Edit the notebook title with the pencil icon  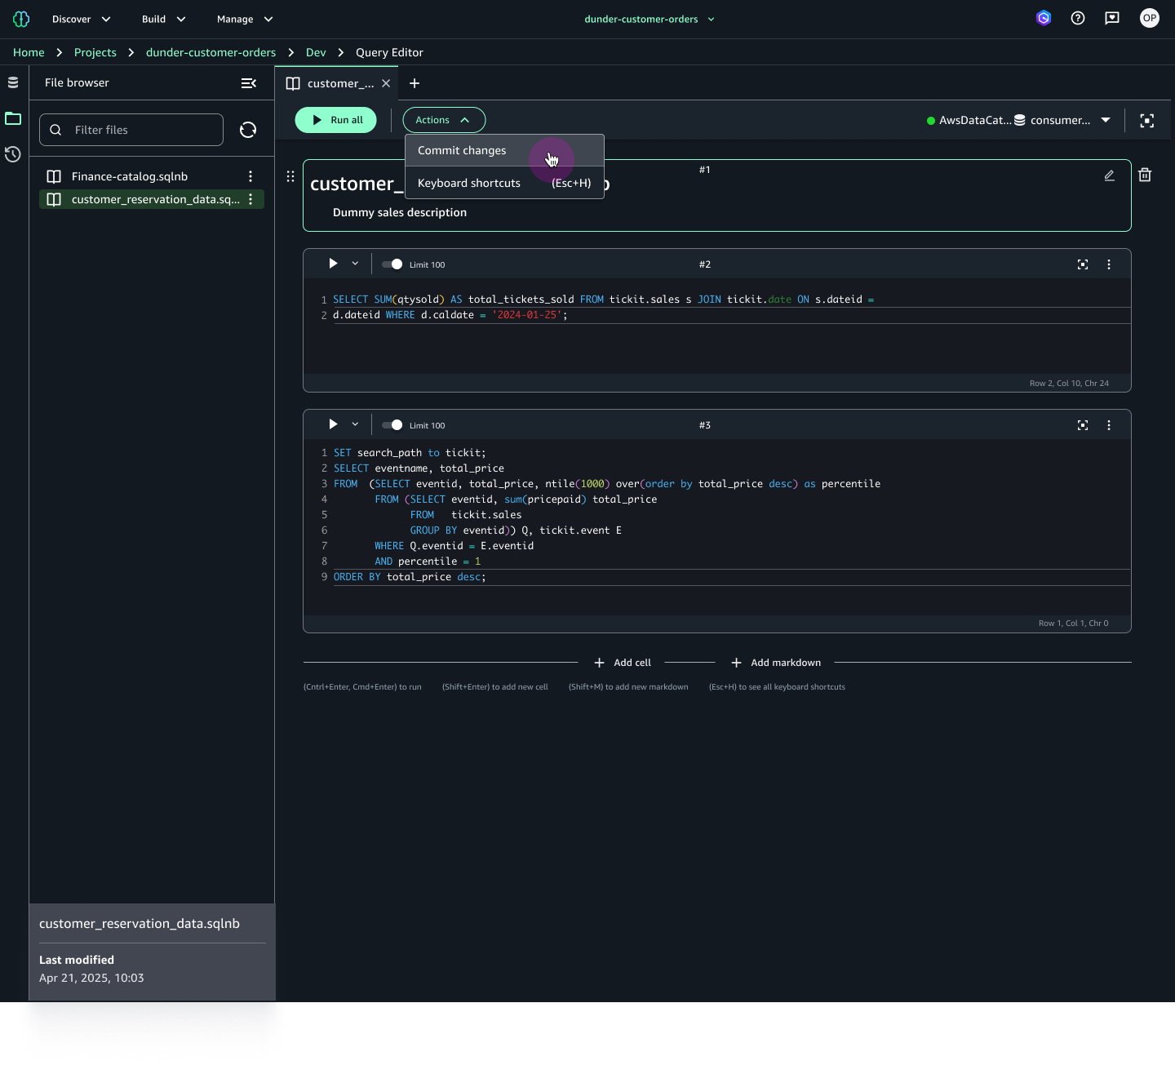click(1109, 175)
